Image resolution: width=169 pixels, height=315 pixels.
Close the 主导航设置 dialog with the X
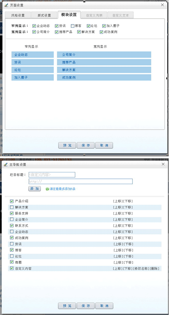(163, 164)
